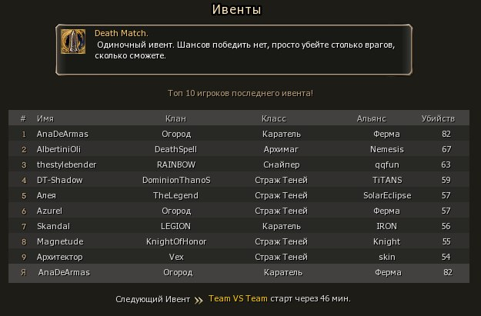
Task: Click the Ивенты page heading
Action: tap(236, 9)
